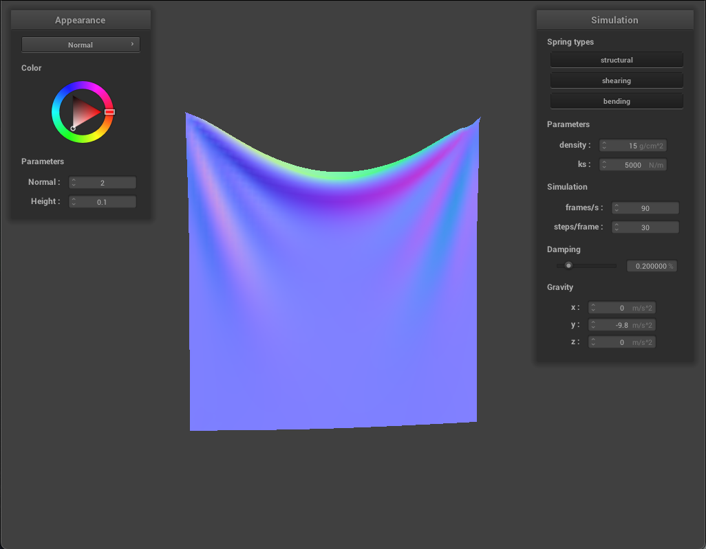Pick a shade in the color wheel triangle
Viewport: 706px width, 549px height.
84,113
